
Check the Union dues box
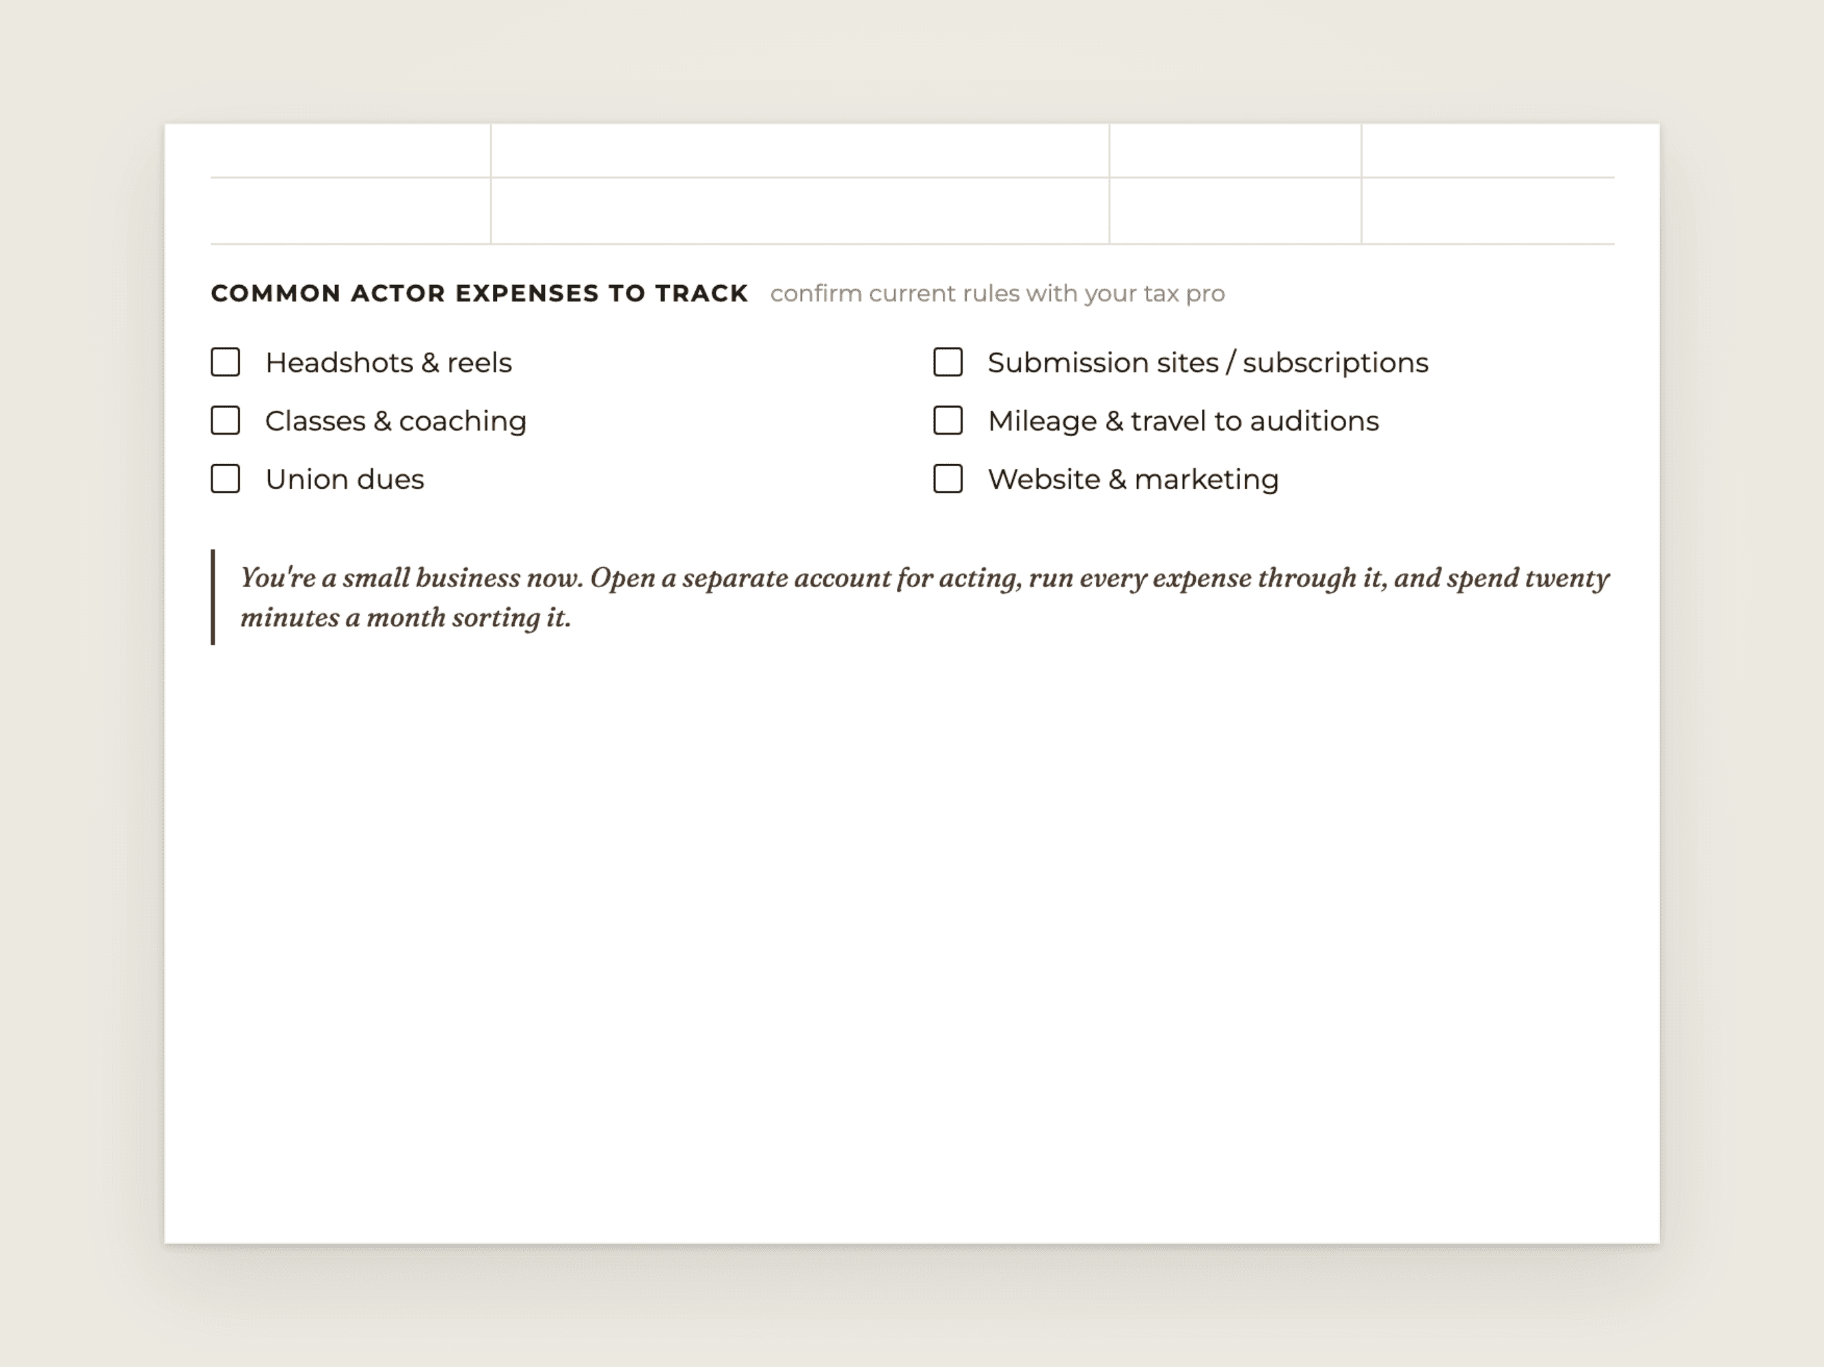click(x=225, y=479)
